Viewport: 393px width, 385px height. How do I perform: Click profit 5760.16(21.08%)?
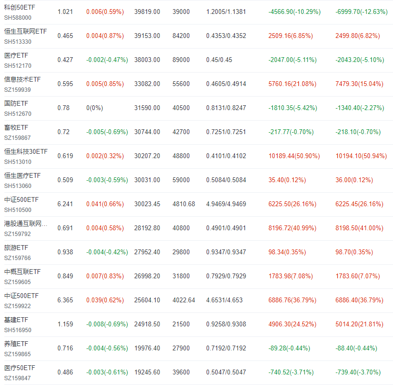(293, 84)
